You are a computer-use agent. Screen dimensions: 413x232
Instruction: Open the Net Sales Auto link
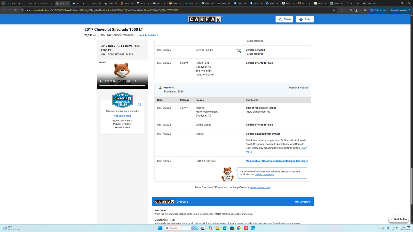(x=122, y=116)
